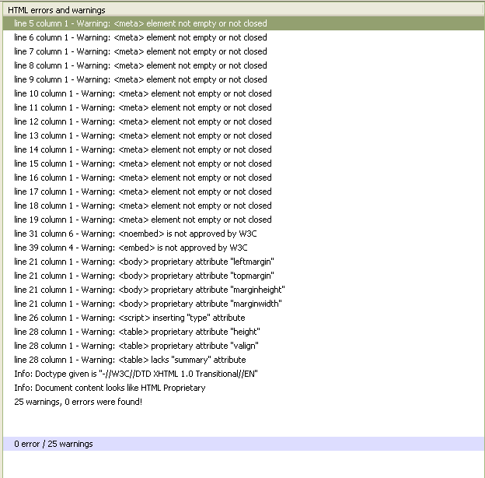
Task: Select the line 19 meta element warning
Action: pyautogui.click(x=243, y=220)
